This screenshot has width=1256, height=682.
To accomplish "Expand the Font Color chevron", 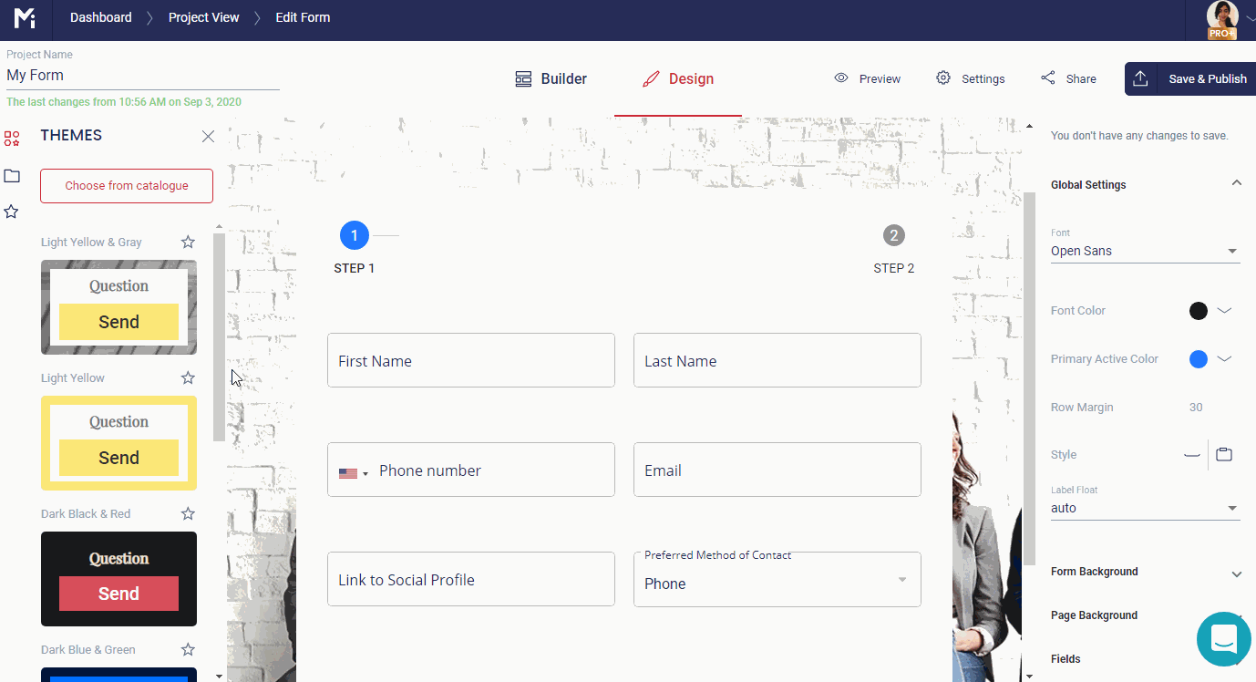I will pos(1224,311).
